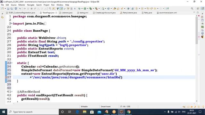The width and height of the screenshot is (205, 115).
Task: Switch to RetryListener.java tab
Action: 129,13
